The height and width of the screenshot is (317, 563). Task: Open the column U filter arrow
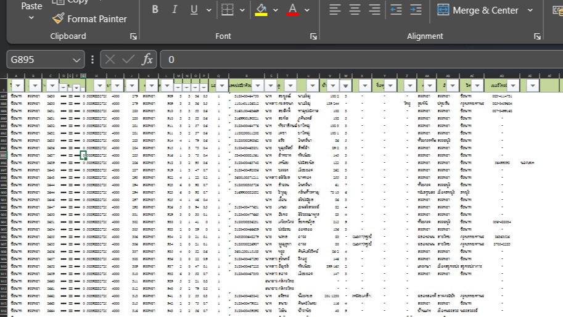coord(313,86)
